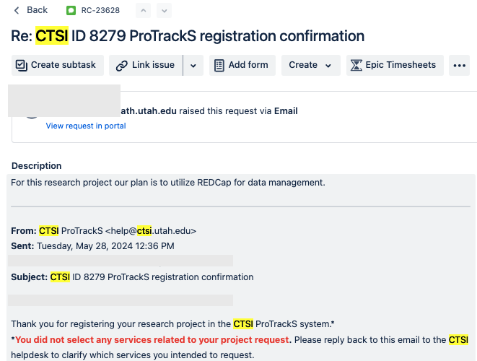Expand dropdown next to Link issue
The image size is (477, 361).
coord(193,65)
